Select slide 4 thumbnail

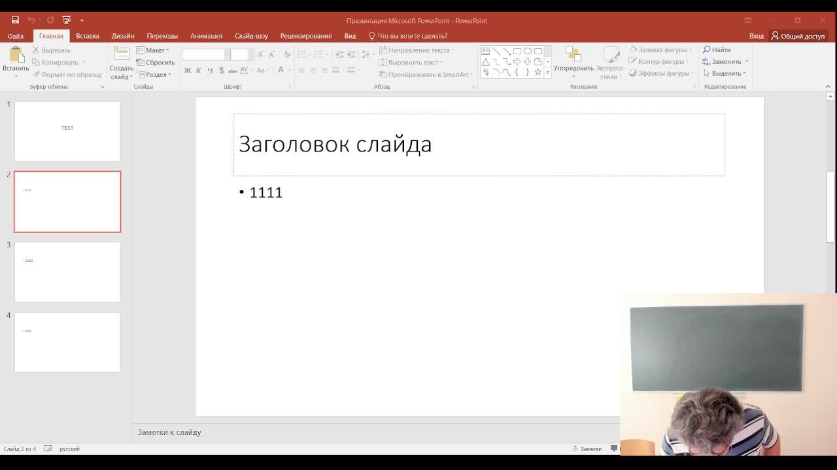coord(67,342)
